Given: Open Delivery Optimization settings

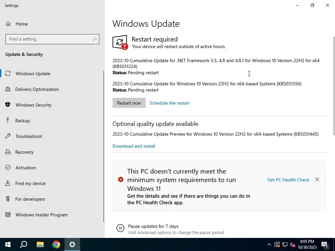Looking at the screenshot, I should (x=52, y=89).
